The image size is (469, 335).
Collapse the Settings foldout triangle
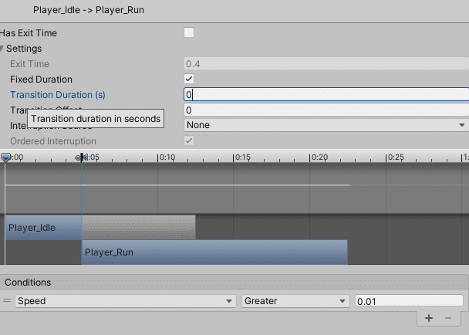(3, 49)
